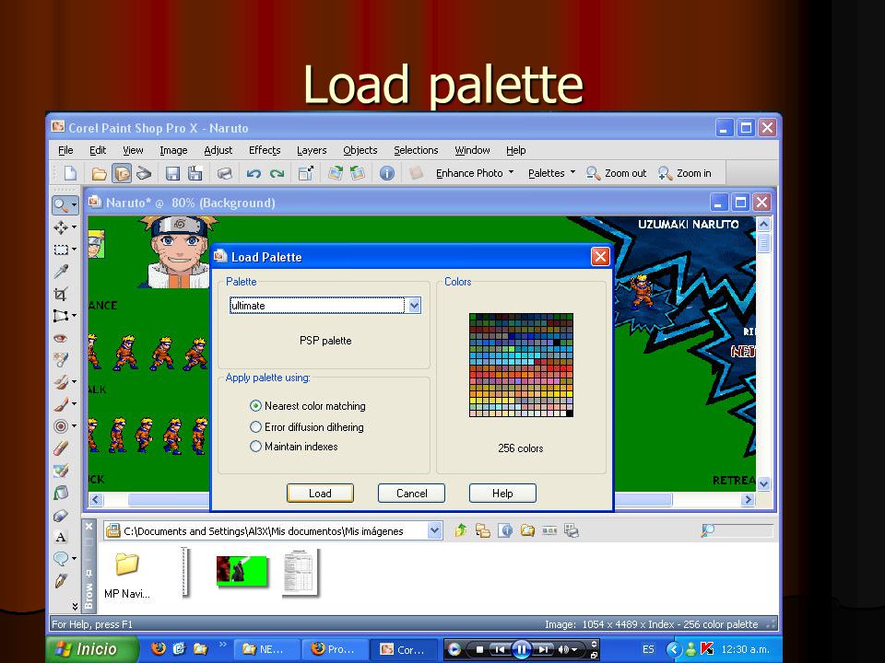Select the Clone Brush tool
The width and height of the screenshot is (885, 663).
61,381
